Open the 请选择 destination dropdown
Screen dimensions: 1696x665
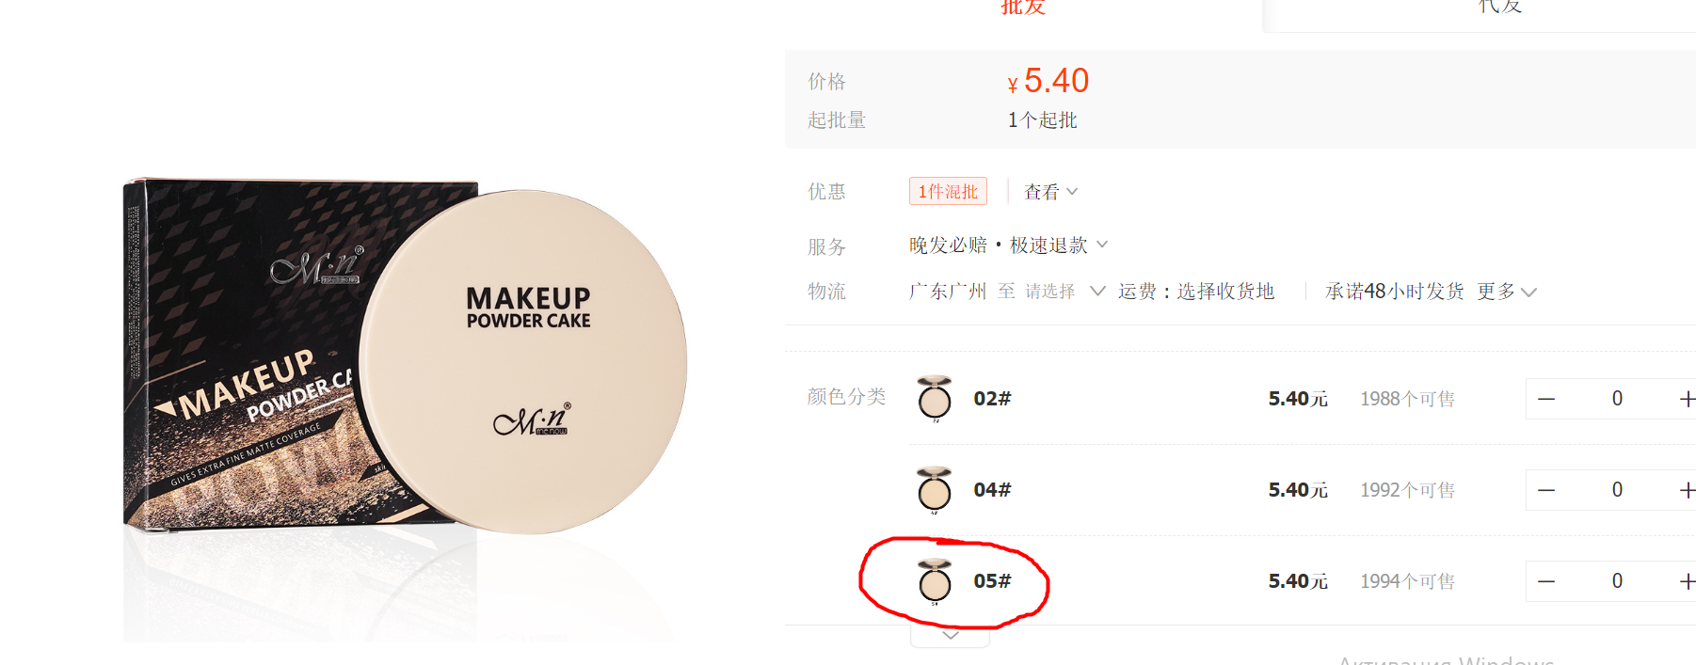[1064, 292]
